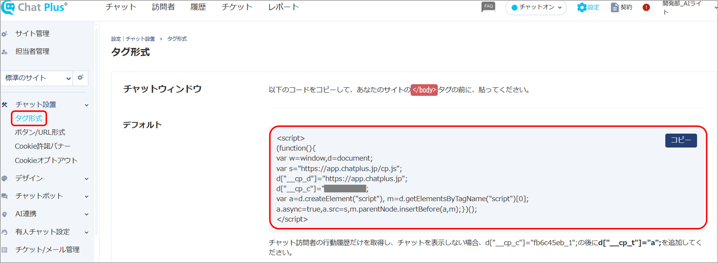Screen dimensions: 718x263
Task: Click the red alert notification icon
Action: click(646, 7)
